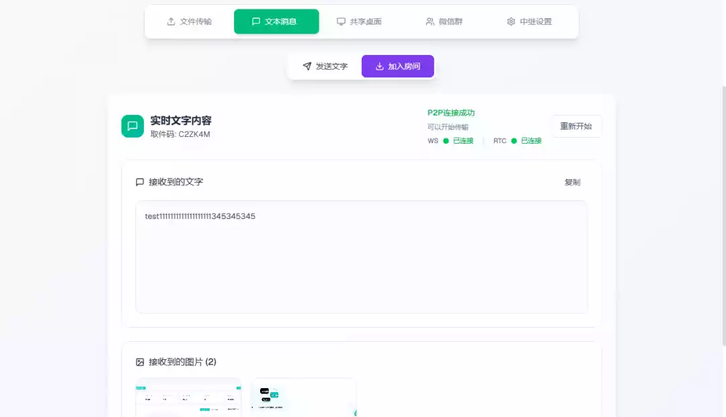Click inside the received text area

[361, 257]
